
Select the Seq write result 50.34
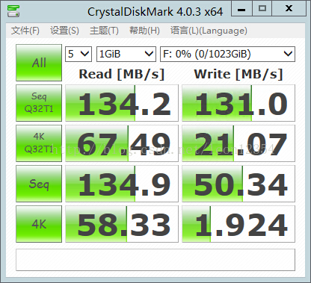point(238,184)
